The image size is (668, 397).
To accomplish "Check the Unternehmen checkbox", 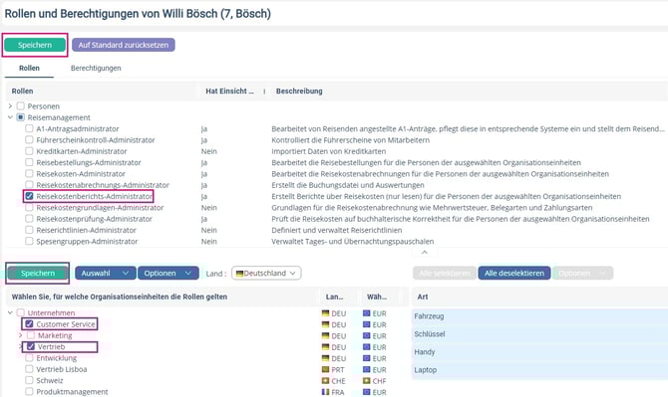I will coord(21,312).
